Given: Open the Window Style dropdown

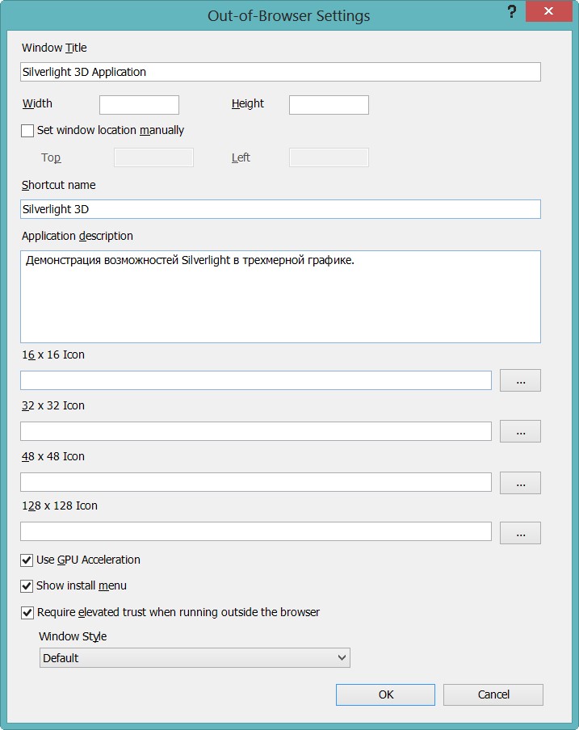Looking at the screenshot, I should pos(195,658).
